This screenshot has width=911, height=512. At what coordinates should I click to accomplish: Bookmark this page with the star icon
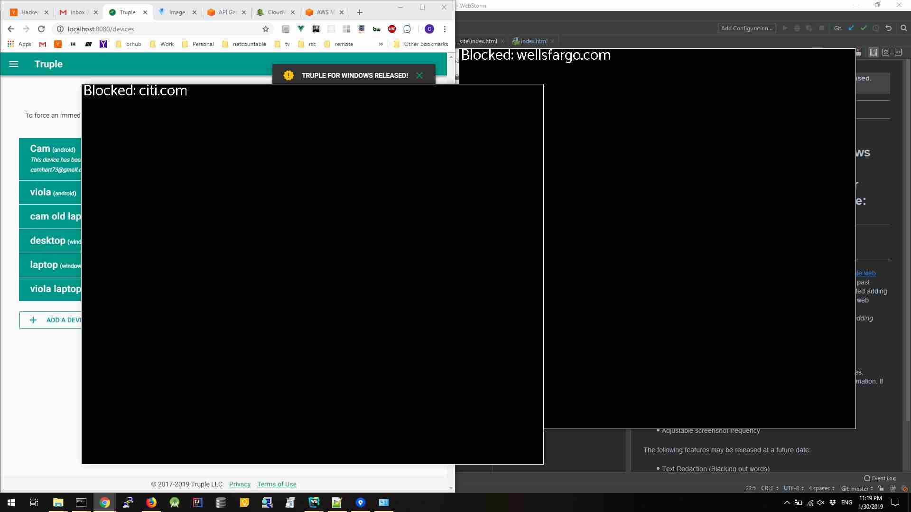[266, 29]
